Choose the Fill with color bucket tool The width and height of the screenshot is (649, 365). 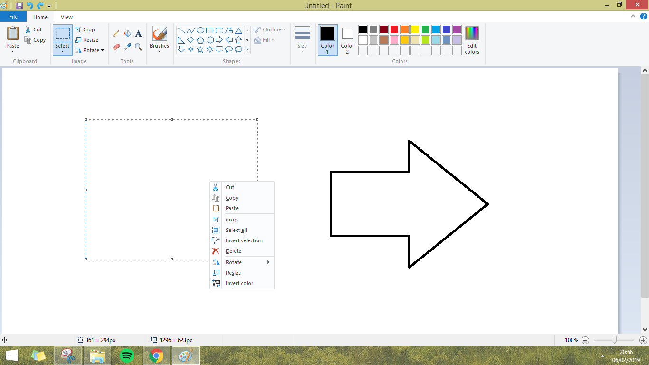pyautogui.click(x=127, y=34)
